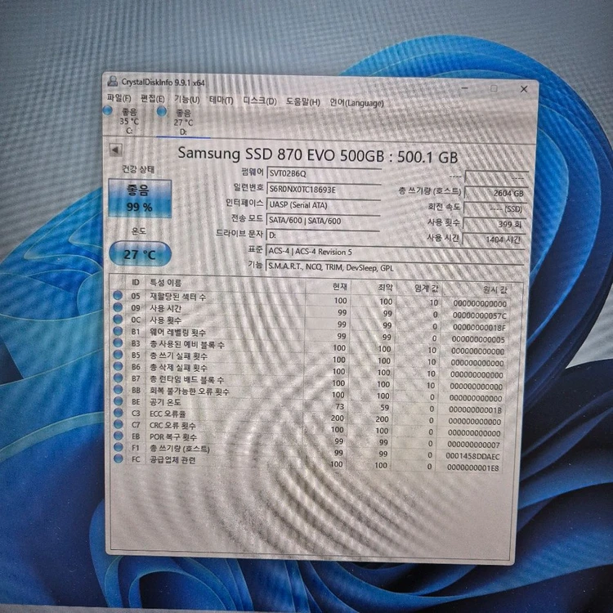Open the 도움말(H) menu
This screenshot has width=613, height=613.
tap(303, 102)
